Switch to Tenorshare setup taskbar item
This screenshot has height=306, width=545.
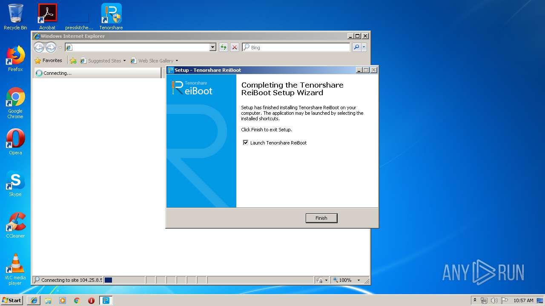[106, 300]
